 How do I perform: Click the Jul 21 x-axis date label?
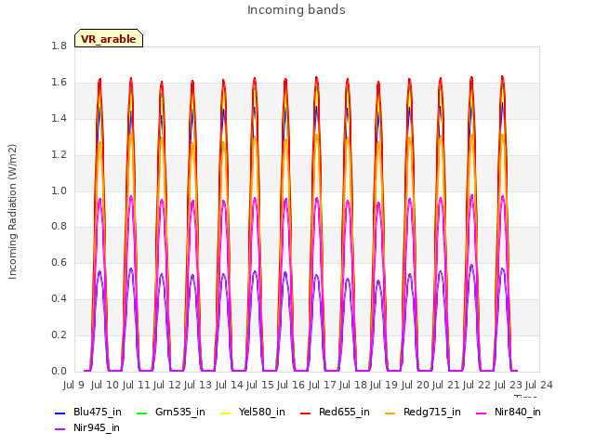click(x=446, y=385)
